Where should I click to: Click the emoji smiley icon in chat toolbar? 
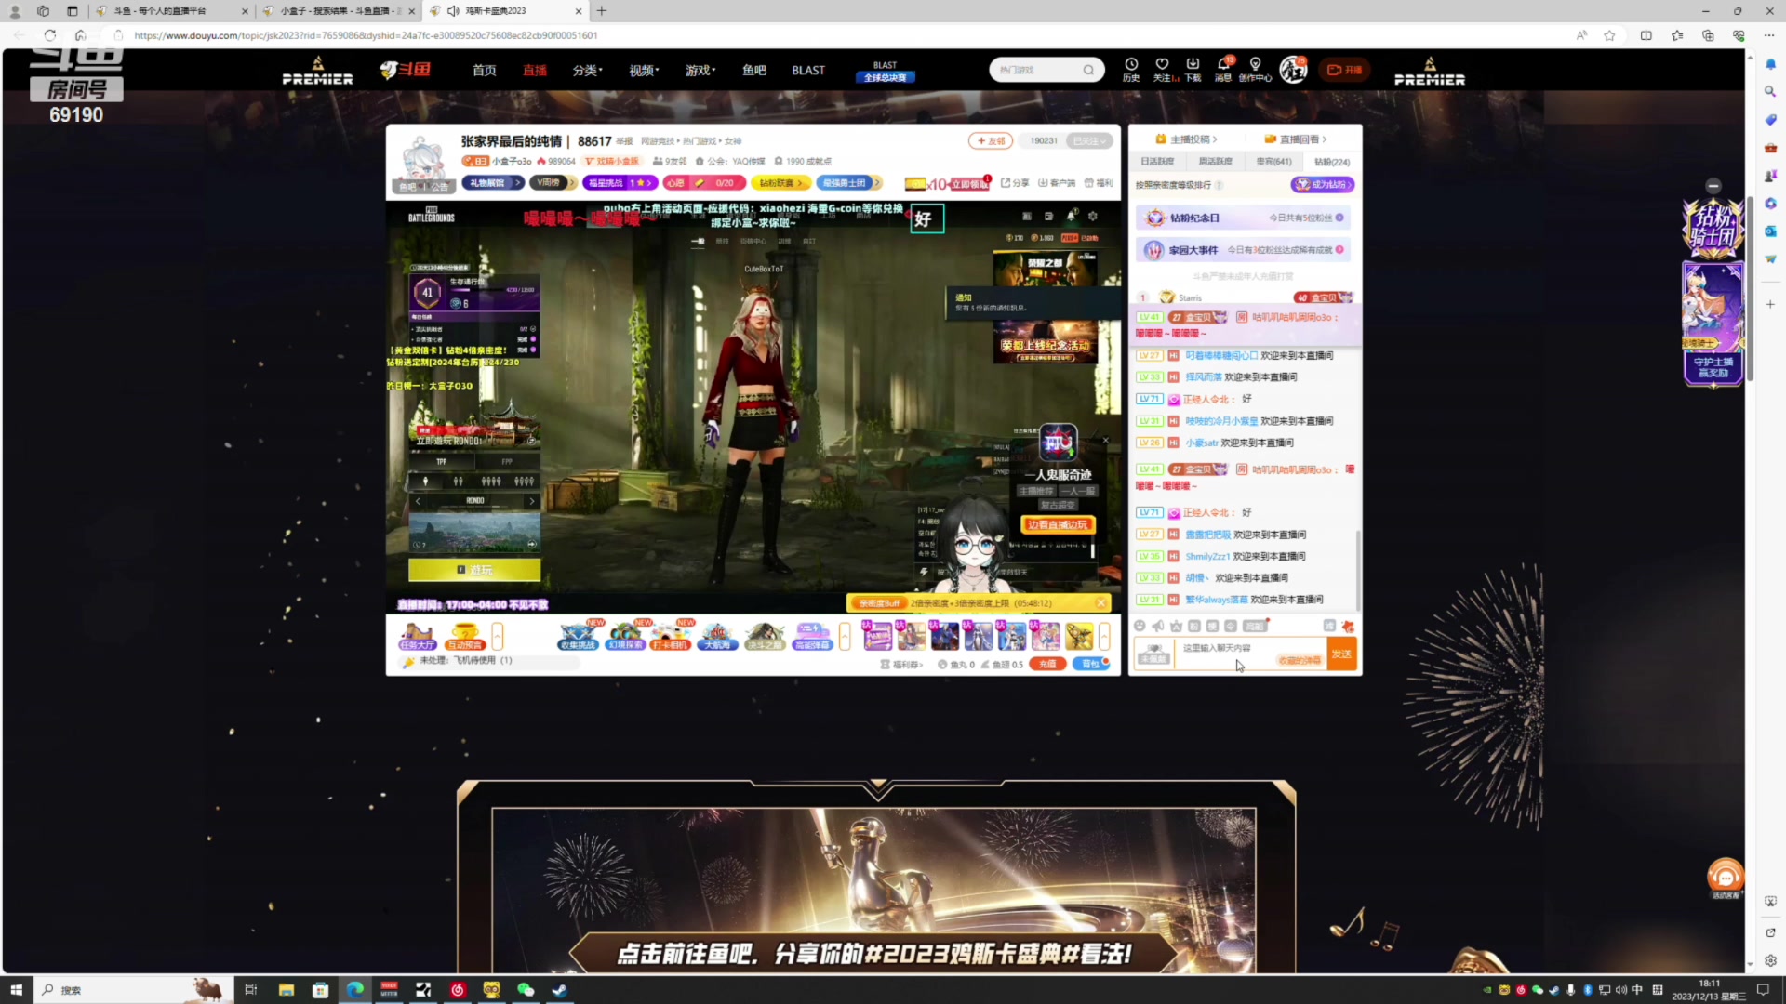pyautogui.click(x=1140, y=626)
